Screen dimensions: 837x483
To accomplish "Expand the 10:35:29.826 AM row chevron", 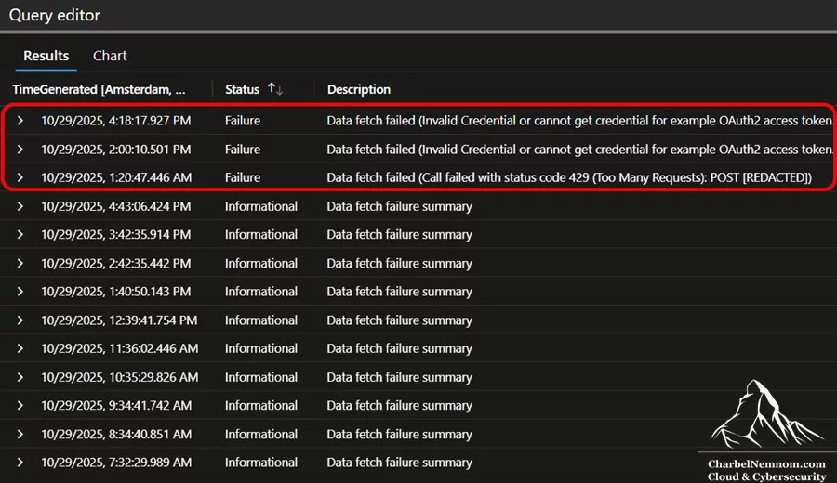I will click(20, 377).
